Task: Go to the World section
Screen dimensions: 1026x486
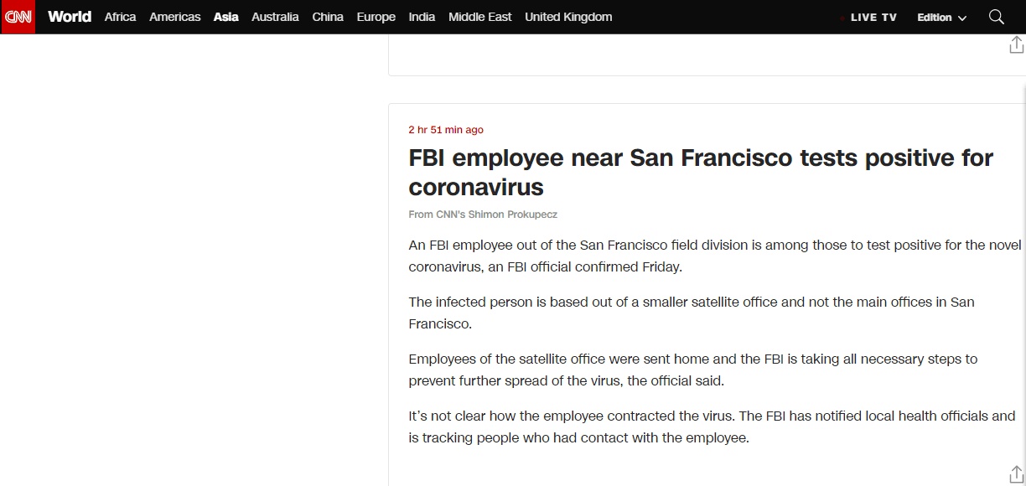Action: [70, 17]
